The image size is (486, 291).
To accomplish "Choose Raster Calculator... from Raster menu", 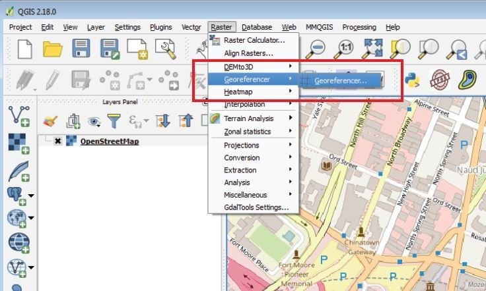I will [x=253, y=40].
